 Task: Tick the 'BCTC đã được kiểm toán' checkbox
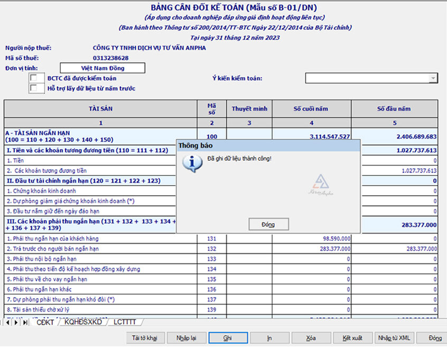point(34,78)
